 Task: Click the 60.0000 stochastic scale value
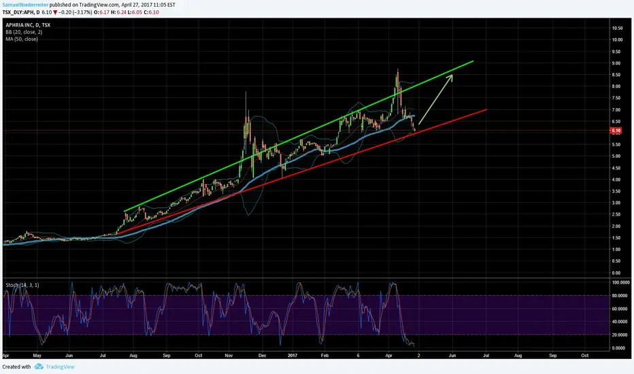click(x=620, y=309)
